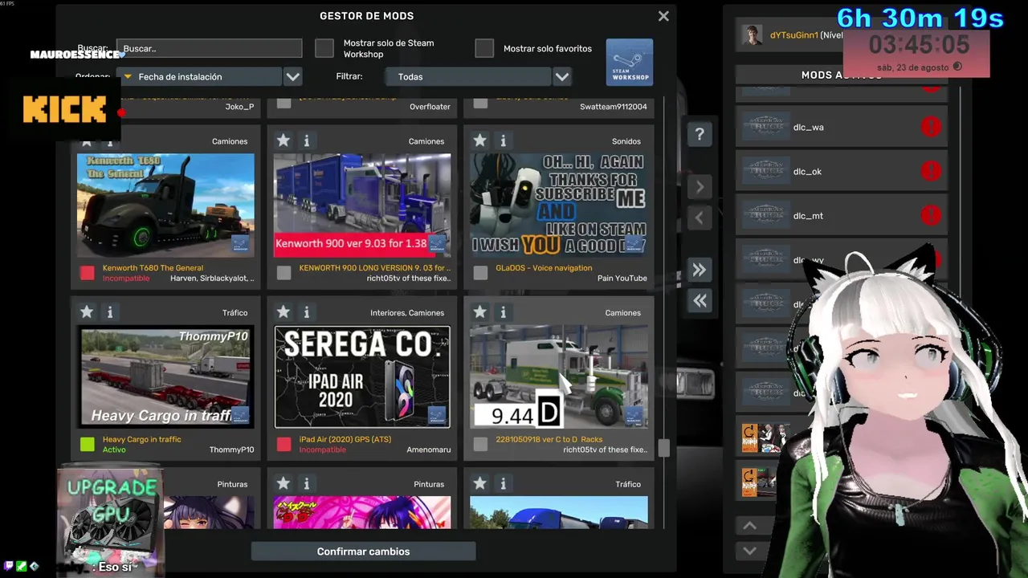Click the dYTsuGinn1 profile name
The image size is (1028, 578).
click(x=793, y=35)
